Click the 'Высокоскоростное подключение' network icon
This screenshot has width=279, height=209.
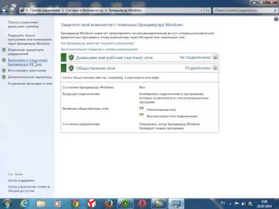pos(142,116)
